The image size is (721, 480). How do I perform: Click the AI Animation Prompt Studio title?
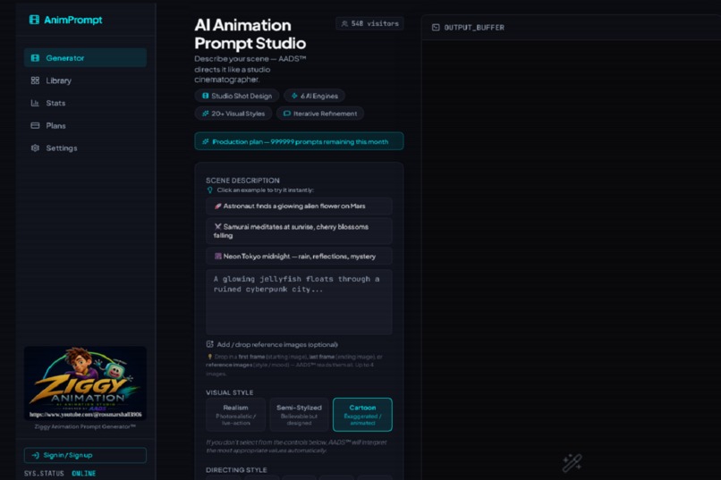pyautogui.click(x=250, y=34)
